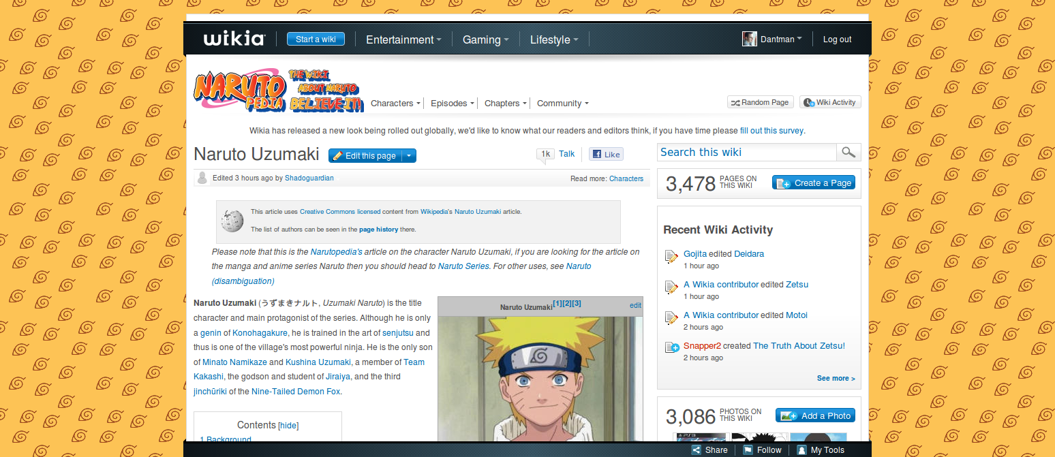Click the Narutopedia's link in the note

(337, 252)
